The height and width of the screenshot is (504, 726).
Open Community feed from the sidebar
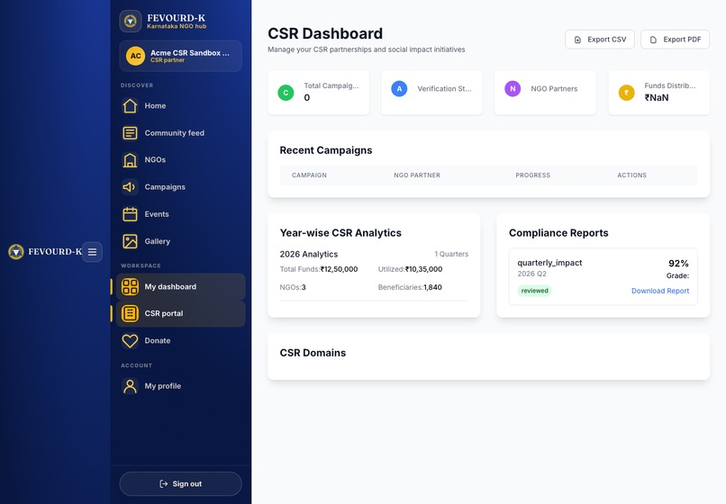pyautogui.click(x=180, y=133)
